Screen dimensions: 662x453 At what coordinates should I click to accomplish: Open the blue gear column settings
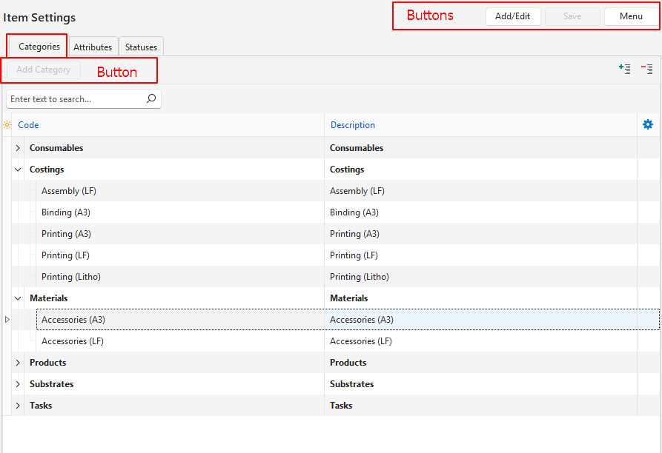click(648, 124)
